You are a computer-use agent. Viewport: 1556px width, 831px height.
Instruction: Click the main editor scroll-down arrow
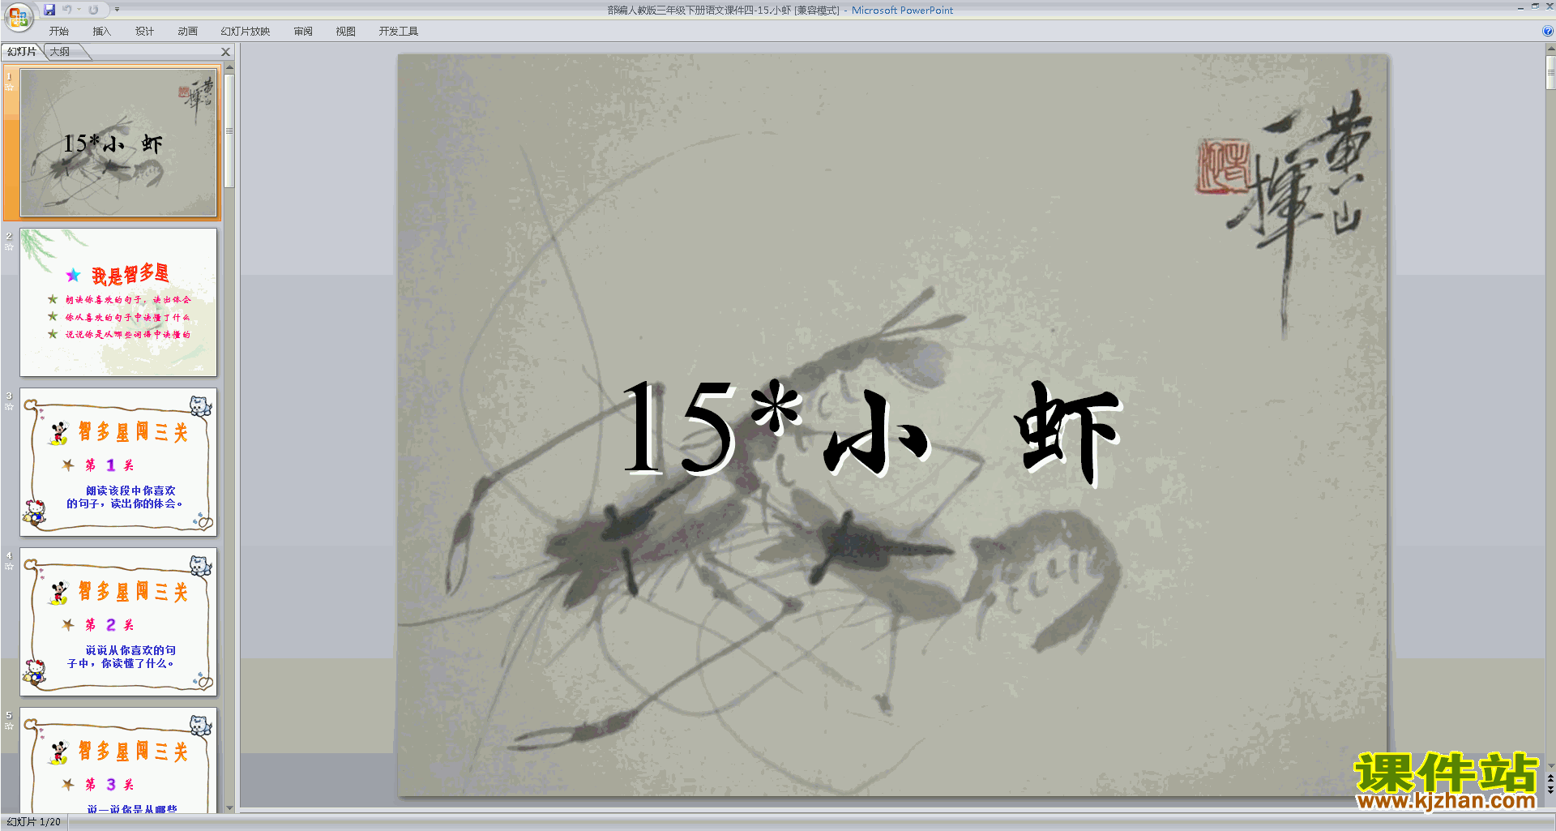(1550, 766)
